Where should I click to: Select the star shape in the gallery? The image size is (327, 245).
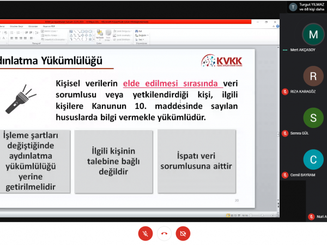pyautogui.click(x=90, y=39)
